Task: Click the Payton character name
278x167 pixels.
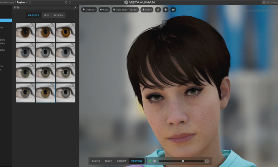Action: tap(21, 2)
